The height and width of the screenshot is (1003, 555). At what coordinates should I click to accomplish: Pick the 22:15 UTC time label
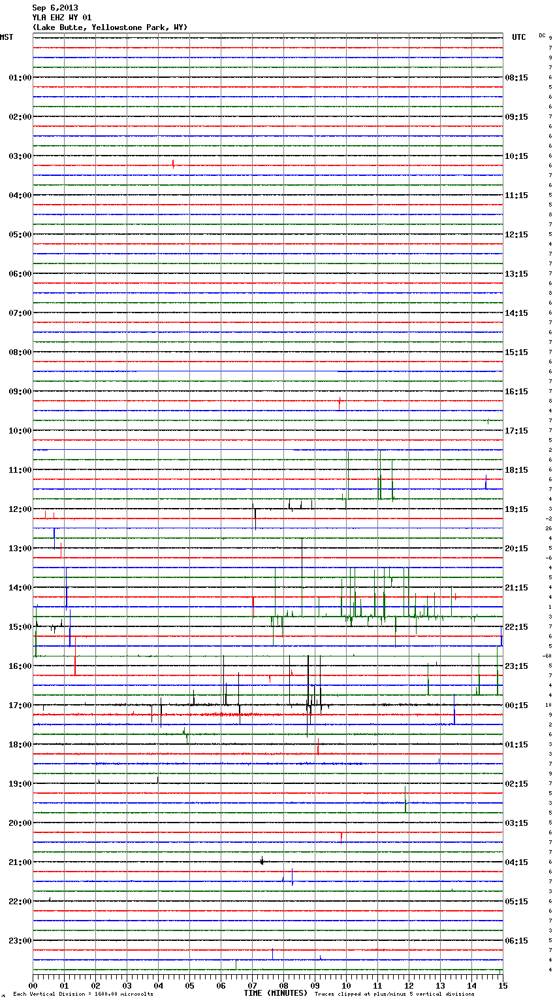click(516, 627)
